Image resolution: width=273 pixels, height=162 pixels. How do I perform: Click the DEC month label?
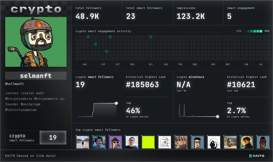(151, 64)
